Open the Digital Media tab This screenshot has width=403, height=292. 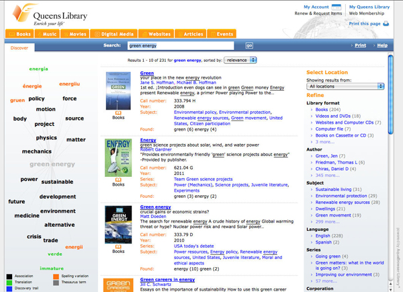(x=115, y=34)
